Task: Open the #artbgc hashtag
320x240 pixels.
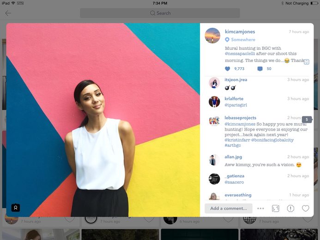Action: click(233, 145)
